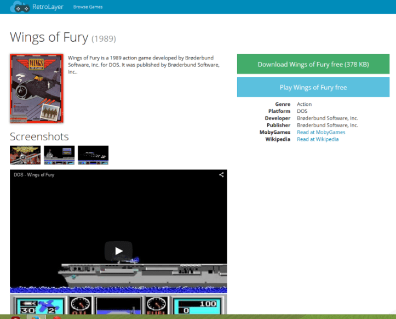Click the 'Screenshots' section heading
Viewport: 396px width, 319px height.
39,136
